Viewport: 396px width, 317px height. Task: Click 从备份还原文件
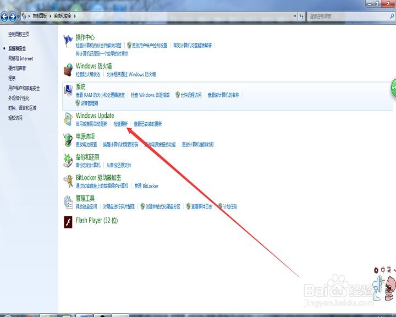(119, 165)
